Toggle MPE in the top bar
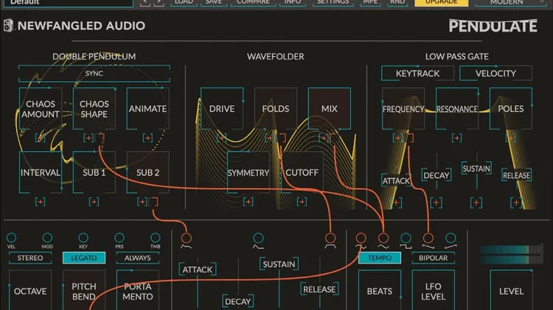The width and height of the screenshot is (553, 310). 370,2
